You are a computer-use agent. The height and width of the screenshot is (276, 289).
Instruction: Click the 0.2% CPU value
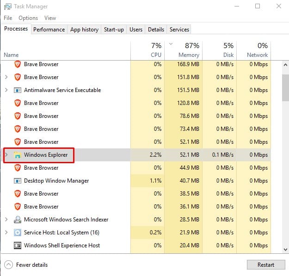click(155, 233)
